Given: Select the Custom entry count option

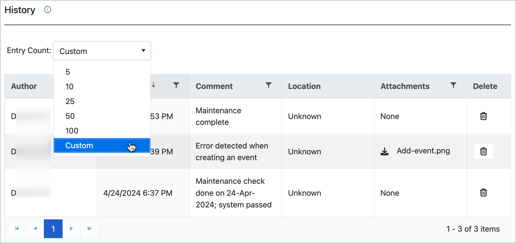Looking at the screenshot, I should (79, 145).
